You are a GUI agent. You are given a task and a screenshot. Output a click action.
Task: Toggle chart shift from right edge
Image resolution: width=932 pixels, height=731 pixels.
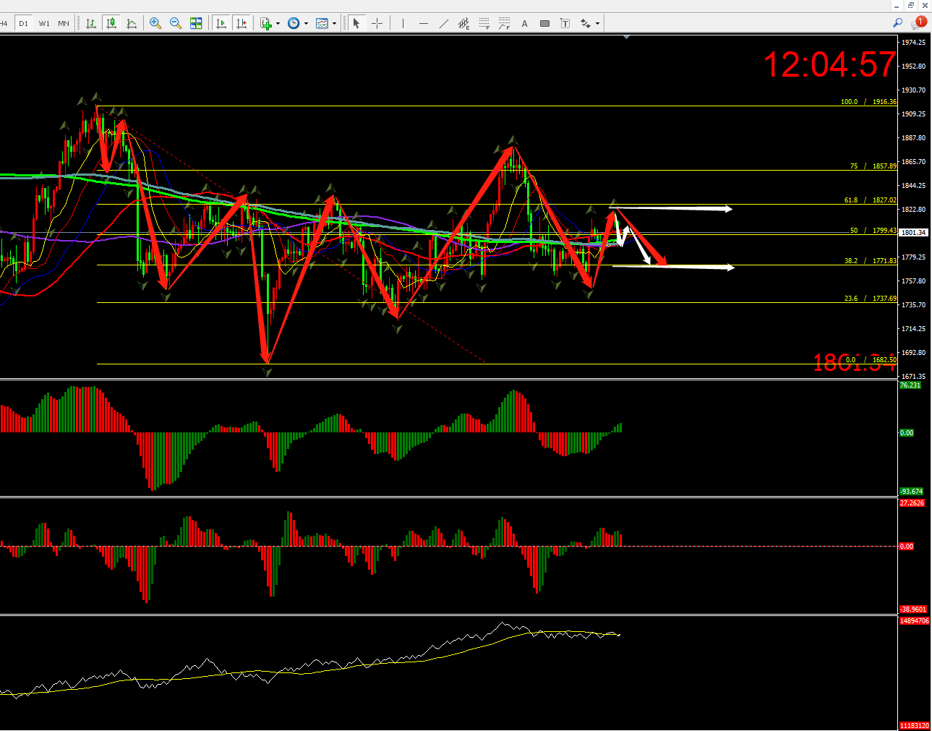(x=241, y=23)
